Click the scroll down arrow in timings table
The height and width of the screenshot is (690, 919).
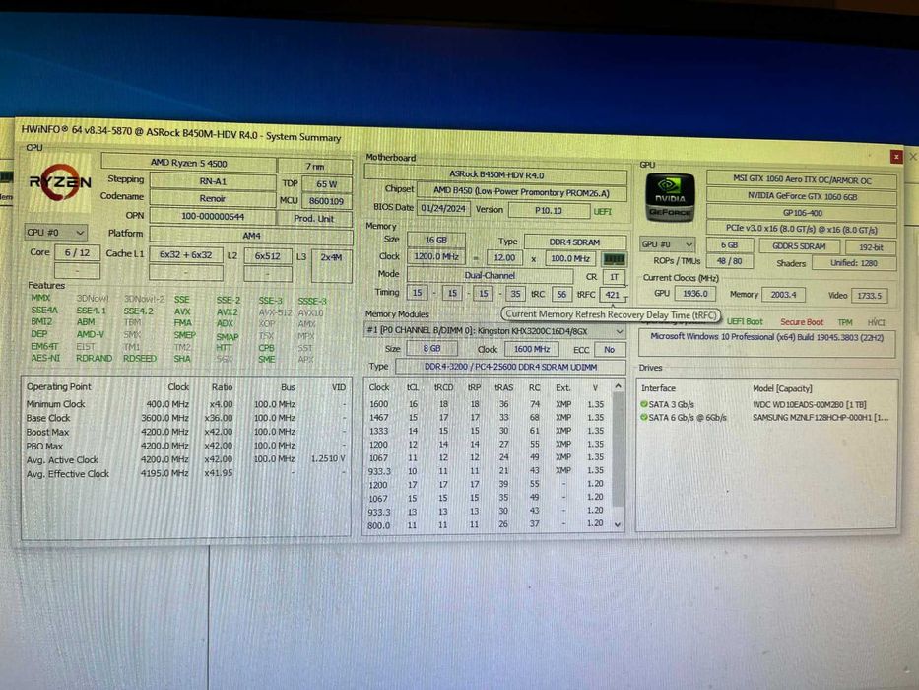click(618, 524)
